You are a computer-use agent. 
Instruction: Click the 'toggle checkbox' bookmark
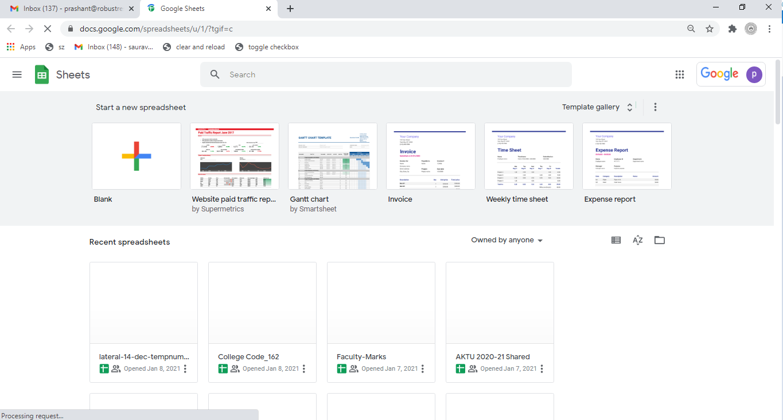point(267,47)
